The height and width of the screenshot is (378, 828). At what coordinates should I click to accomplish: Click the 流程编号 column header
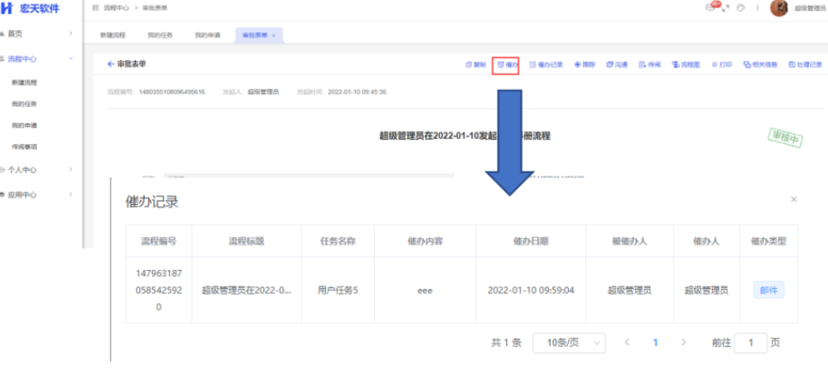(x=159, y=241)
